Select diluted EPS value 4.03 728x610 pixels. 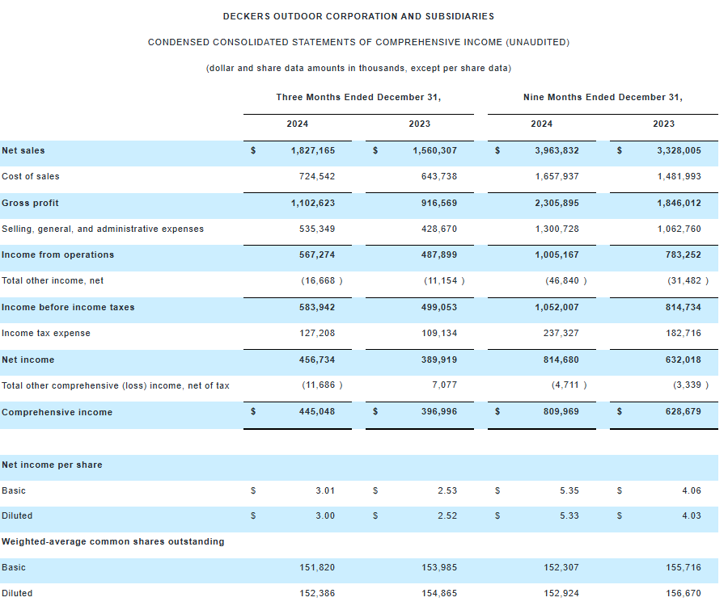click(x=692, y=515)
